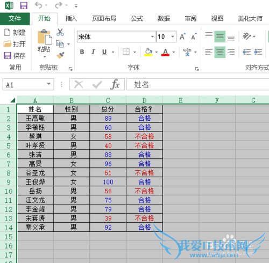This screenshot has width=269, height=263.
Task: Open the 剪贴板 dialog launcher
Action: [x=70, y=69]
